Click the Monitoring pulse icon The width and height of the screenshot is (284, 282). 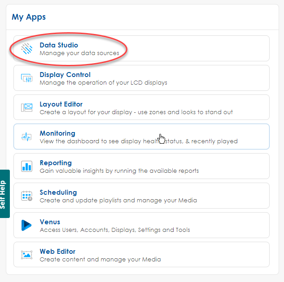pos(27,137)
